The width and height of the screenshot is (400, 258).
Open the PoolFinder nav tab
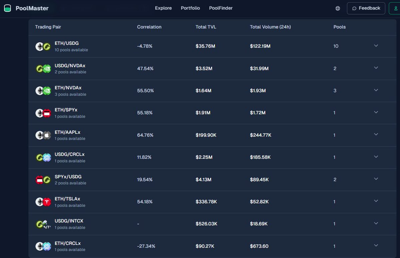click(x=221, y=8)
